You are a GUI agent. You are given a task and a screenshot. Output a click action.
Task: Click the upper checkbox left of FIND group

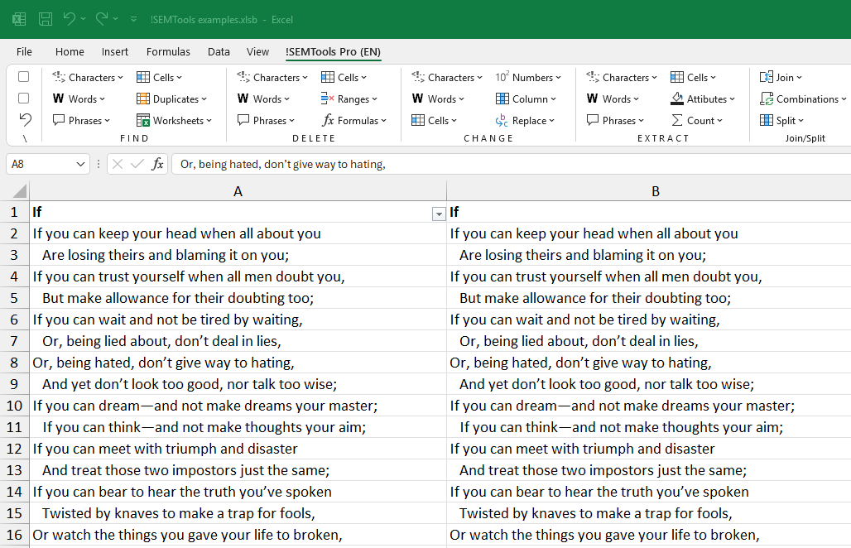click(x=23, y=76)
